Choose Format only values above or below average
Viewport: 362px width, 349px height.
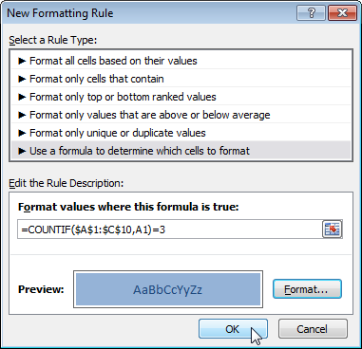181,115
